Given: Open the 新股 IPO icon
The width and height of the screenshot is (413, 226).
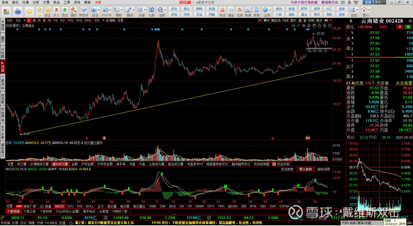Looking at the screenshot, I should 257,10.
